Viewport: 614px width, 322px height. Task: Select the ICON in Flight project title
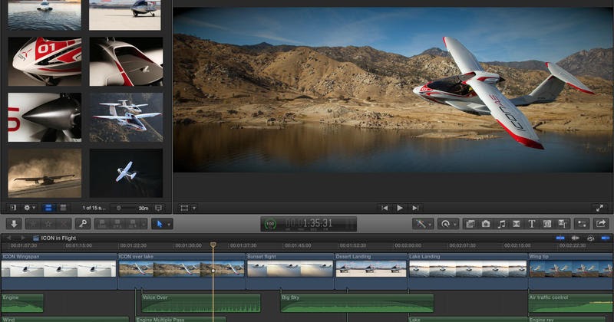point(58,238)
